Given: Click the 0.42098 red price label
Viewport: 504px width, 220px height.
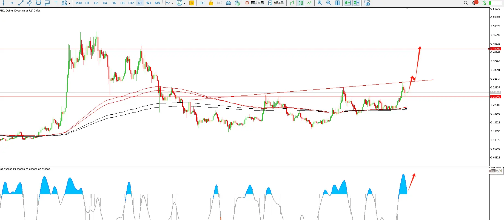Looking at the screenshot, I should click(x=496, y=49).
